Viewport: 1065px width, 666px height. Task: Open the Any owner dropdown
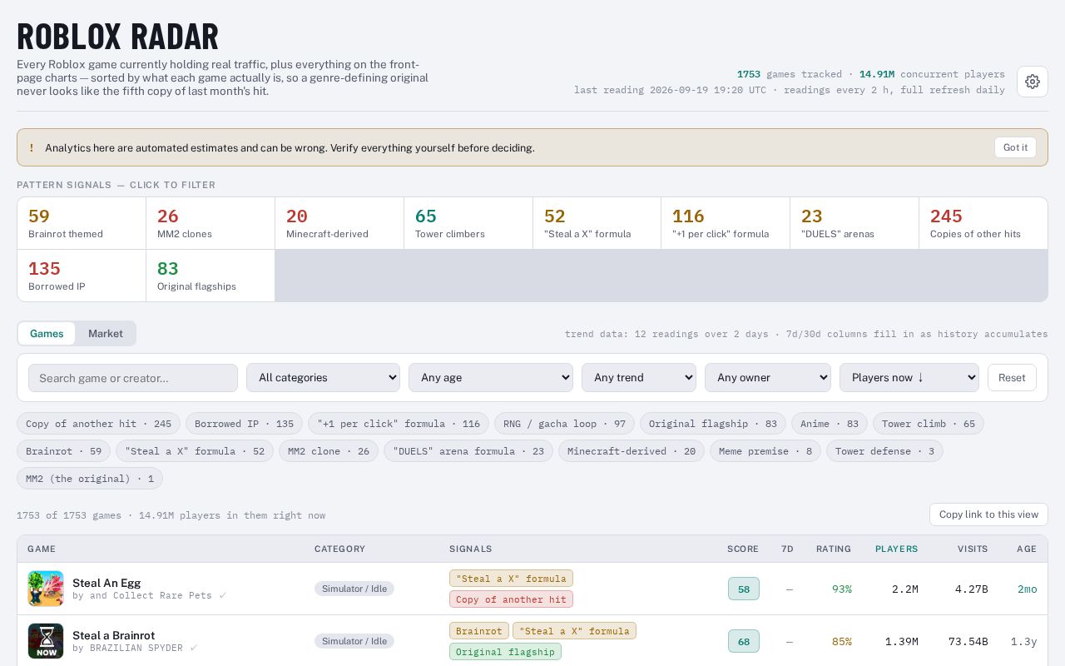(768, 378)
